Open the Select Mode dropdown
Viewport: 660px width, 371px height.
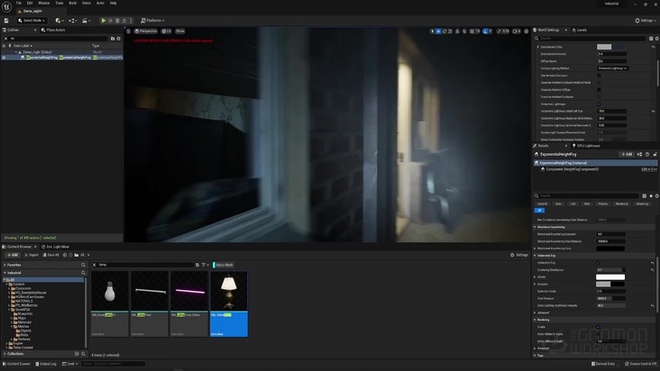click(x=32, y=20)
